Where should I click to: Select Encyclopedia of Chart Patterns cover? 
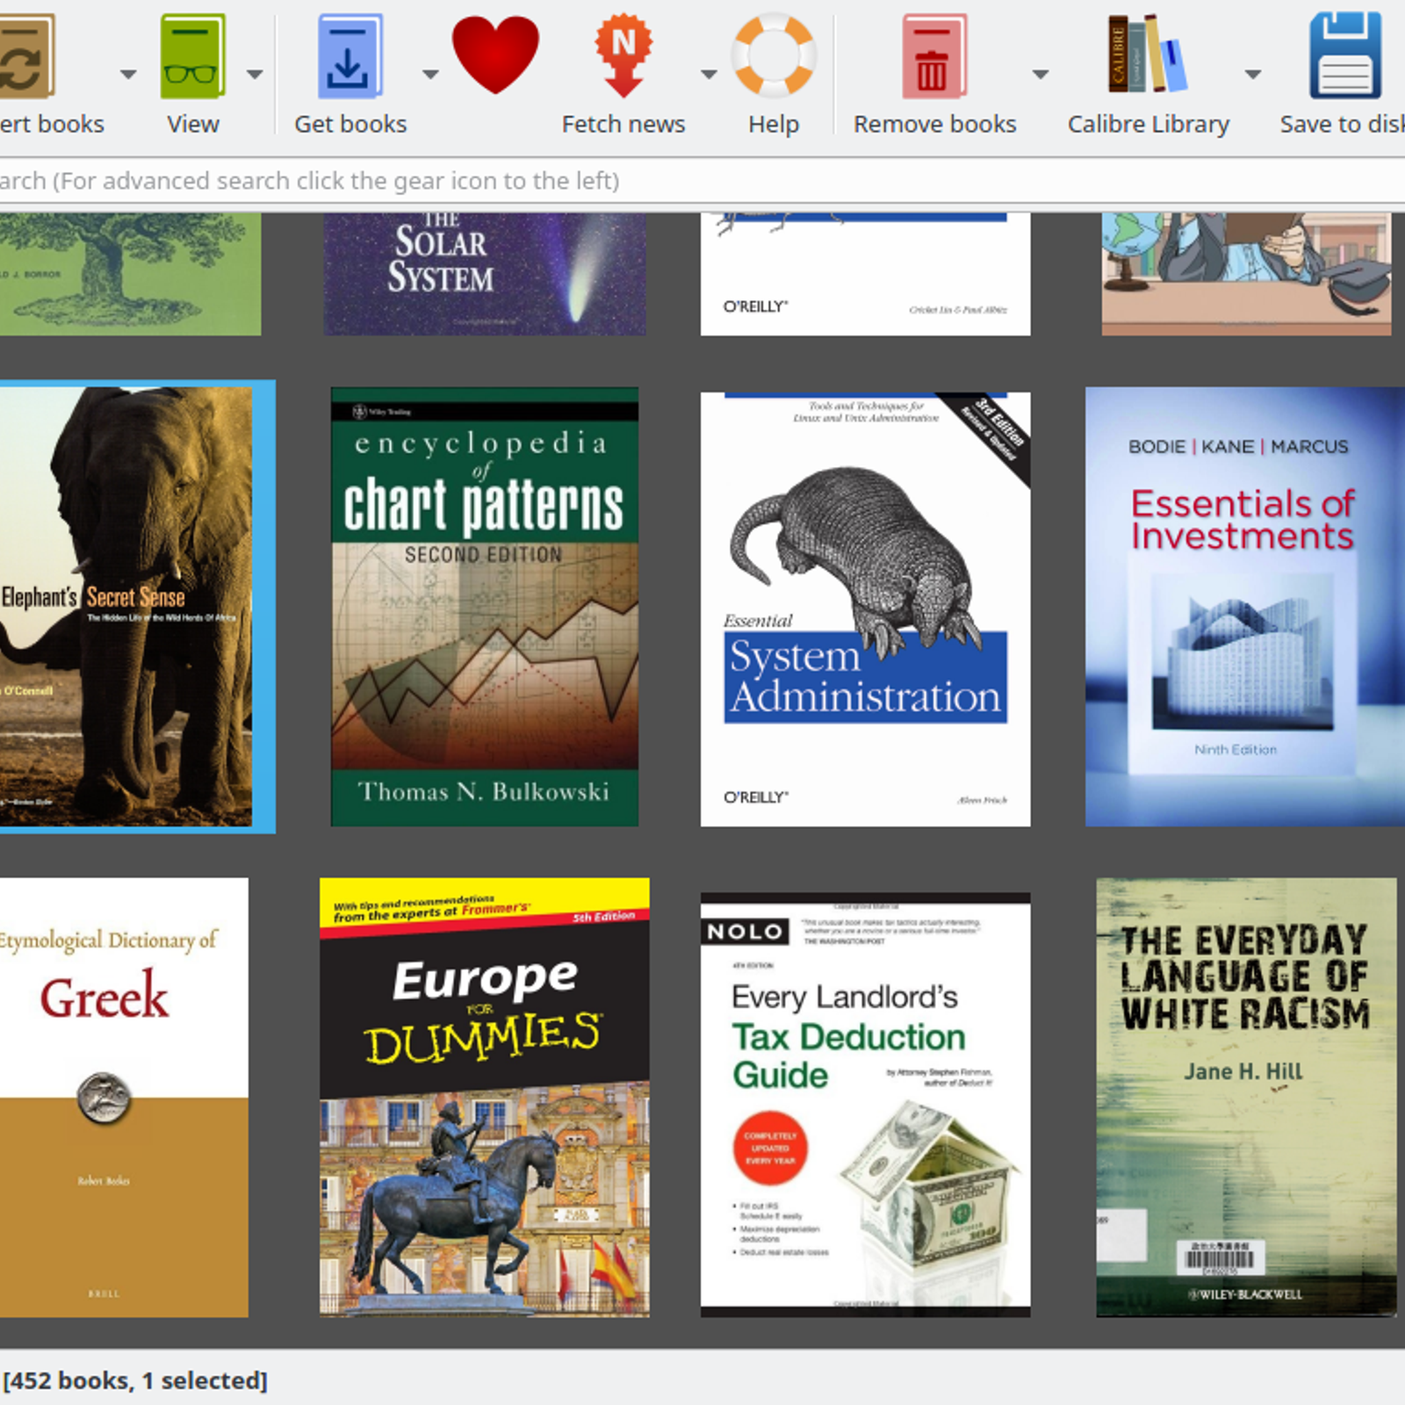point(485,607)
